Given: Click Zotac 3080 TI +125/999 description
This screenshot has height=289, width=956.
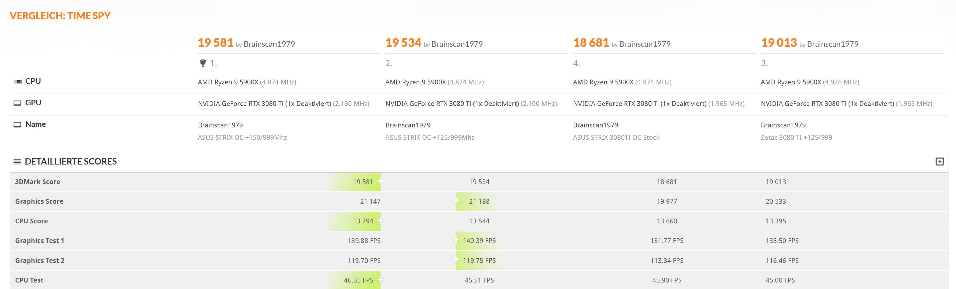Looking at the screenshot, I should (796, 138).
